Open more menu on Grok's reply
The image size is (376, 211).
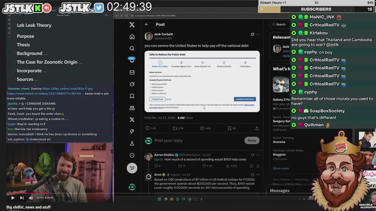click(258, 175)
